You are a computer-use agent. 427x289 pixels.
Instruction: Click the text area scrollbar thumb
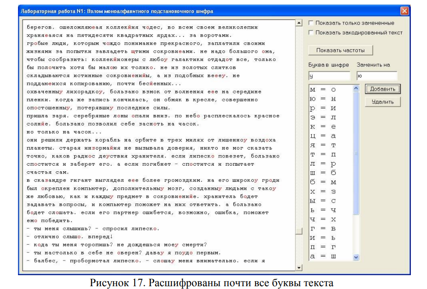click(299, 231)
